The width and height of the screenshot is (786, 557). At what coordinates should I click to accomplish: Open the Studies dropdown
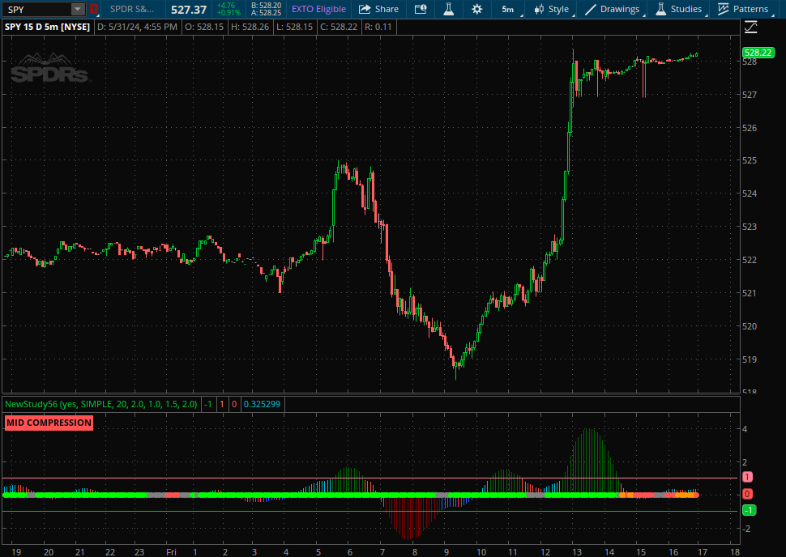pyautogui.click(x=679, y=9)
